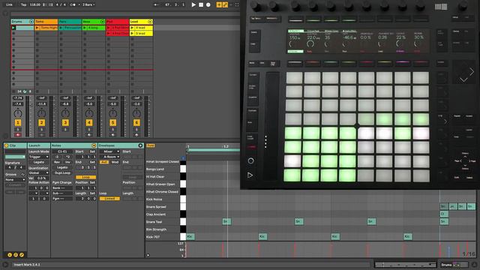Arm the Drums track for recording
Screen dimensions: 480x270
[x=18, y=135]
